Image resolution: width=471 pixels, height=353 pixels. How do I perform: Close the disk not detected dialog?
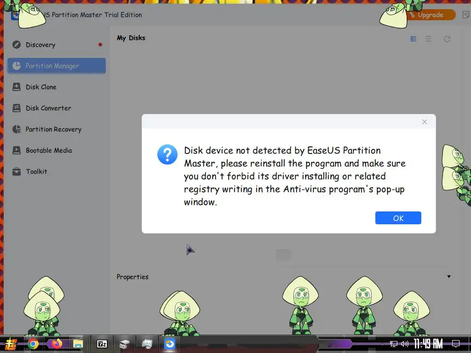[x=424, y=122]
